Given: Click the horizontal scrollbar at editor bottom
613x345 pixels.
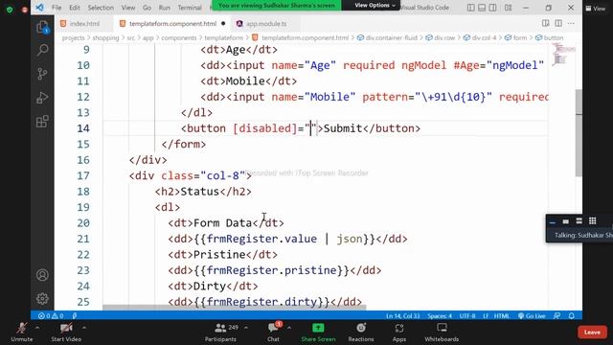Looking at the screenshot, I should coord(234,308).
